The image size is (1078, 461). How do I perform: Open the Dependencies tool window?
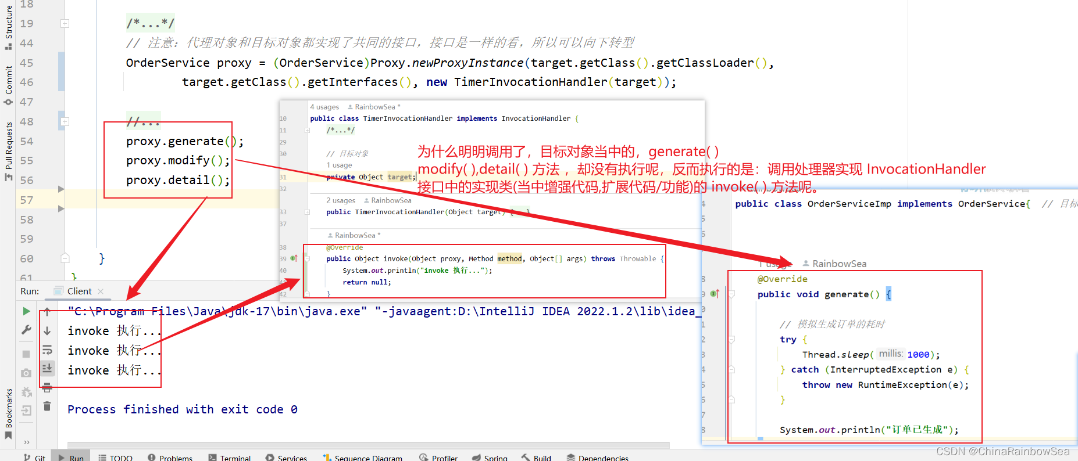click(x=597, y=458)
